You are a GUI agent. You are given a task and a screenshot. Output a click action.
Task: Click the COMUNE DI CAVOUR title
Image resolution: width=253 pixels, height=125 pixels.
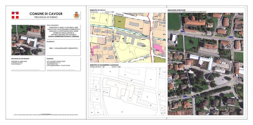pyautogui.click(x=46, y=14)
